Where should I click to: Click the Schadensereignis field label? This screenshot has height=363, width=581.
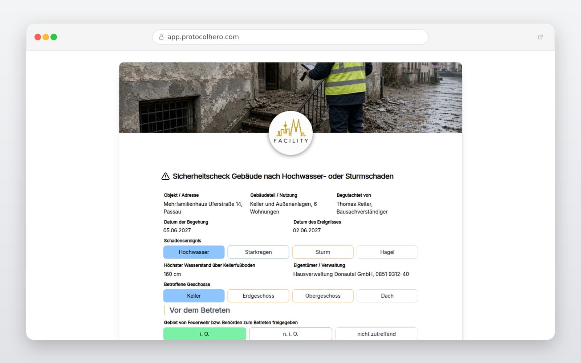pyautogui.click(x=182, y=241)
